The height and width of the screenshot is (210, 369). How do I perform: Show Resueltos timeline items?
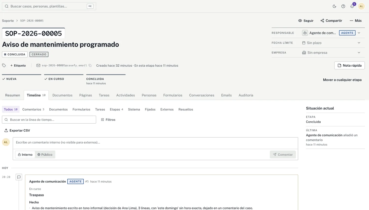(186, 109)
